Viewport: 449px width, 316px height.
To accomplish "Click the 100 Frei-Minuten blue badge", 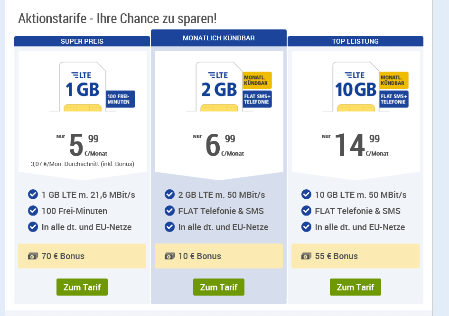I will click(121, 99).
